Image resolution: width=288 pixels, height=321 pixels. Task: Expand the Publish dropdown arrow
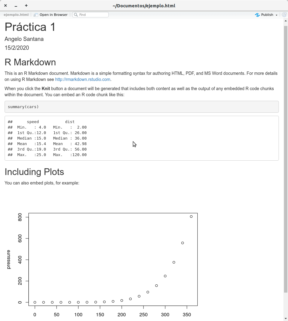click(276, 15)
